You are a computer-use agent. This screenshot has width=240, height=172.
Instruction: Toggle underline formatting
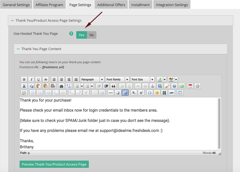point(39,79)
